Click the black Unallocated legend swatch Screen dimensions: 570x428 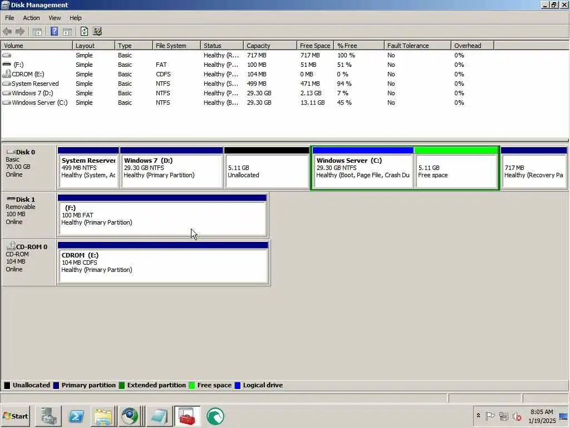point(7,385)
